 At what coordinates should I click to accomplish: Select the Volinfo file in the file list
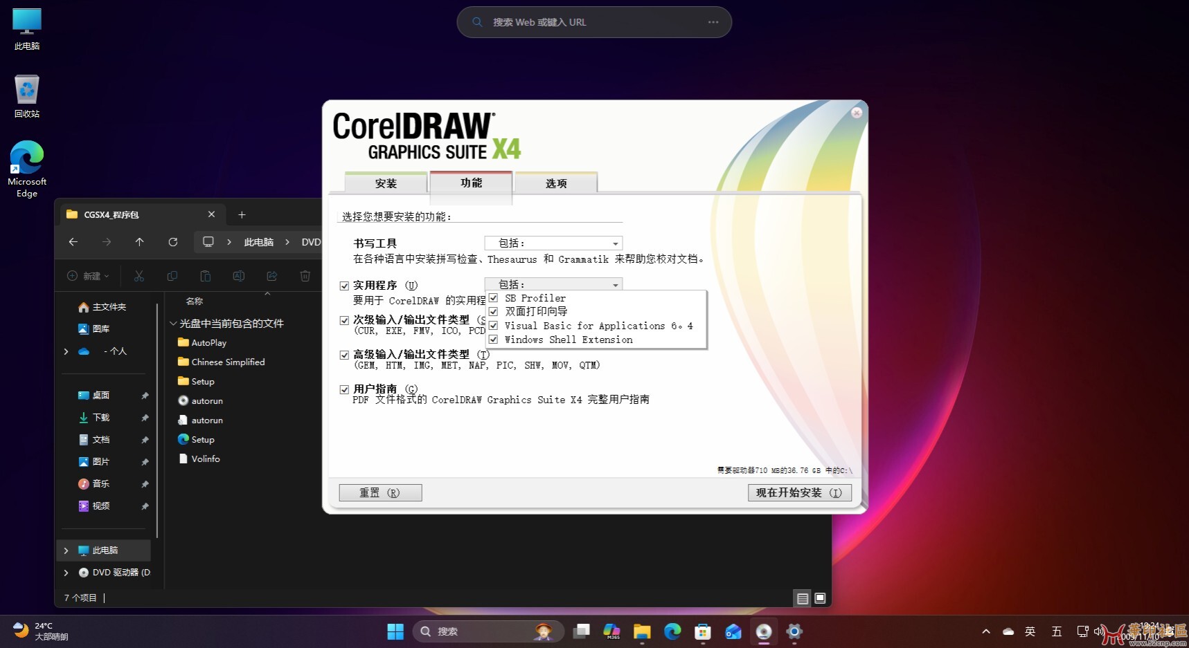pyautogui.click(x=206, y=459)
